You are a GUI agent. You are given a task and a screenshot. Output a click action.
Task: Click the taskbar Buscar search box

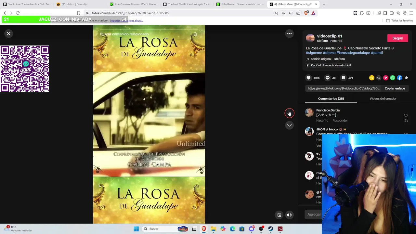point(166,229)
